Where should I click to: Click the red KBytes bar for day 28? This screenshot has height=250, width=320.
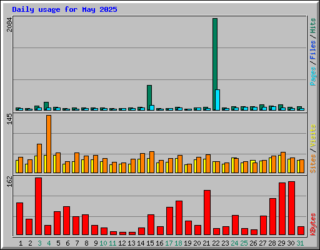tap(272, 217)
